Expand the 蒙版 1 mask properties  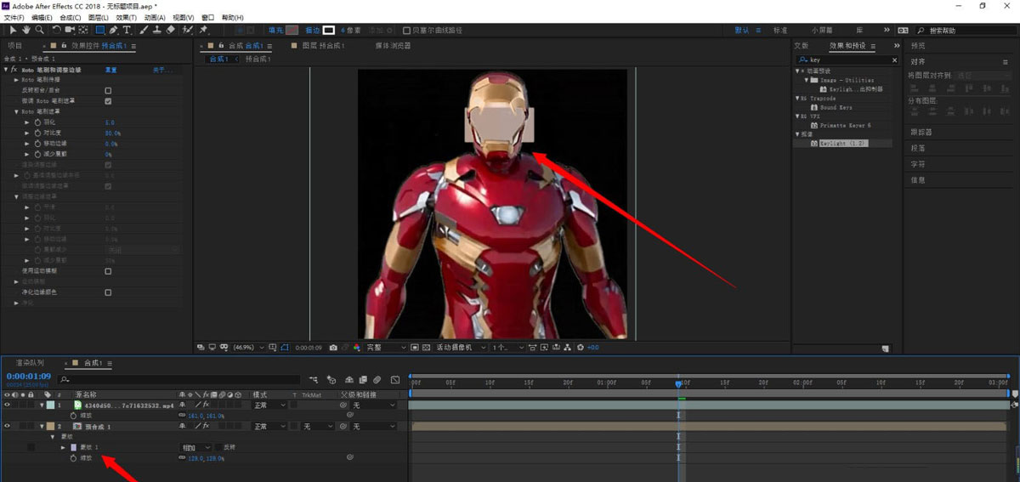tap(62, 447)
